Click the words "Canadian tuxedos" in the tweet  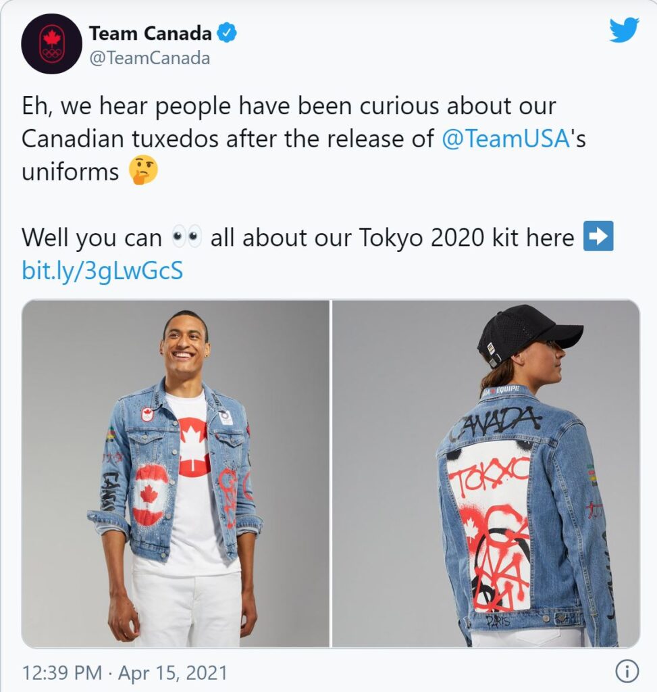point(120,139)
